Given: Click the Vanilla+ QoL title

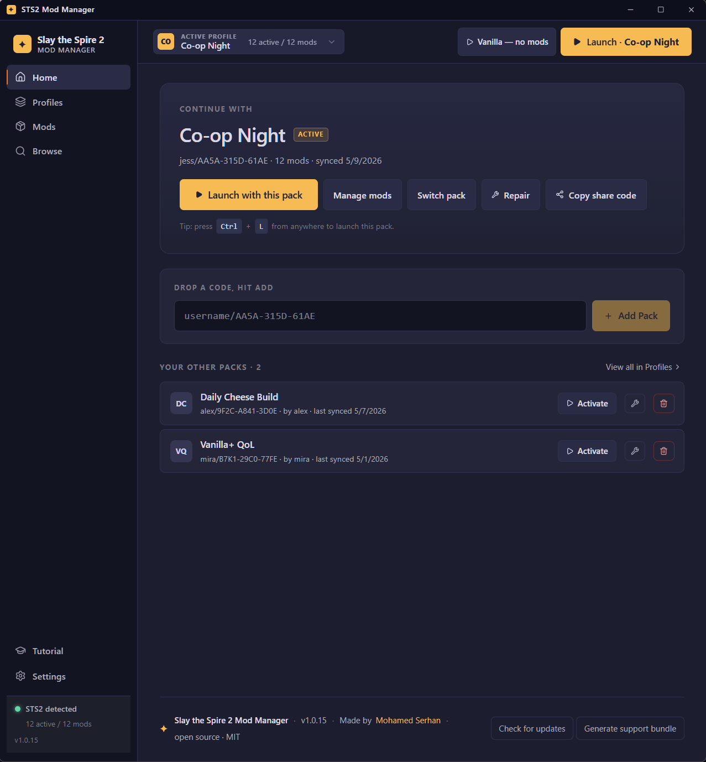Looking at the screenshot, I should [x=227, y=445].
